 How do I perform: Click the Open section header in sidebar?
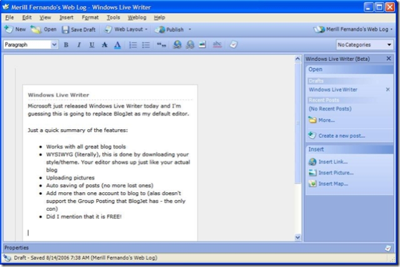pyautogui.click(x=349, y=69)
